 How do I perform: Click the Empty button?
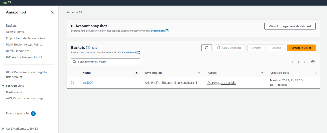click(256, 48)
